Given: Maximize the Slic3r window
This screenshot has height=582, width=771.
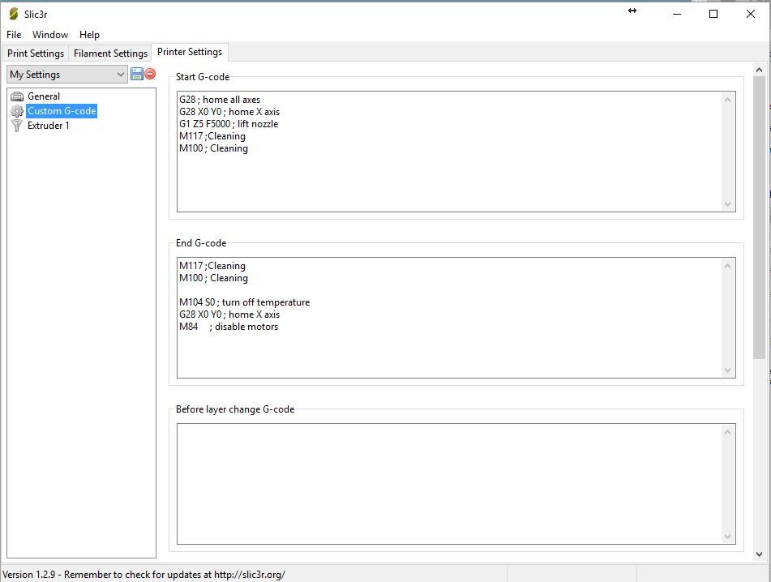Looking at the screenshot, I should click(x=713, y=14).
